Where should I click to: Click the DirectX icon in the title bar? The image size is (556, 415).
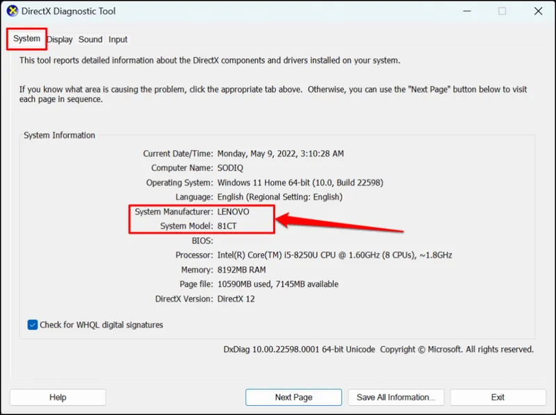tap(13, 11)
